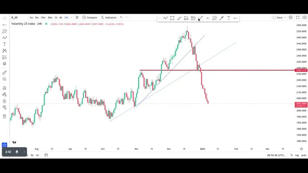Select the diagonal trend line in floating toolbar
The height and width of the screenshot is (173, 308).
point(222,18)
